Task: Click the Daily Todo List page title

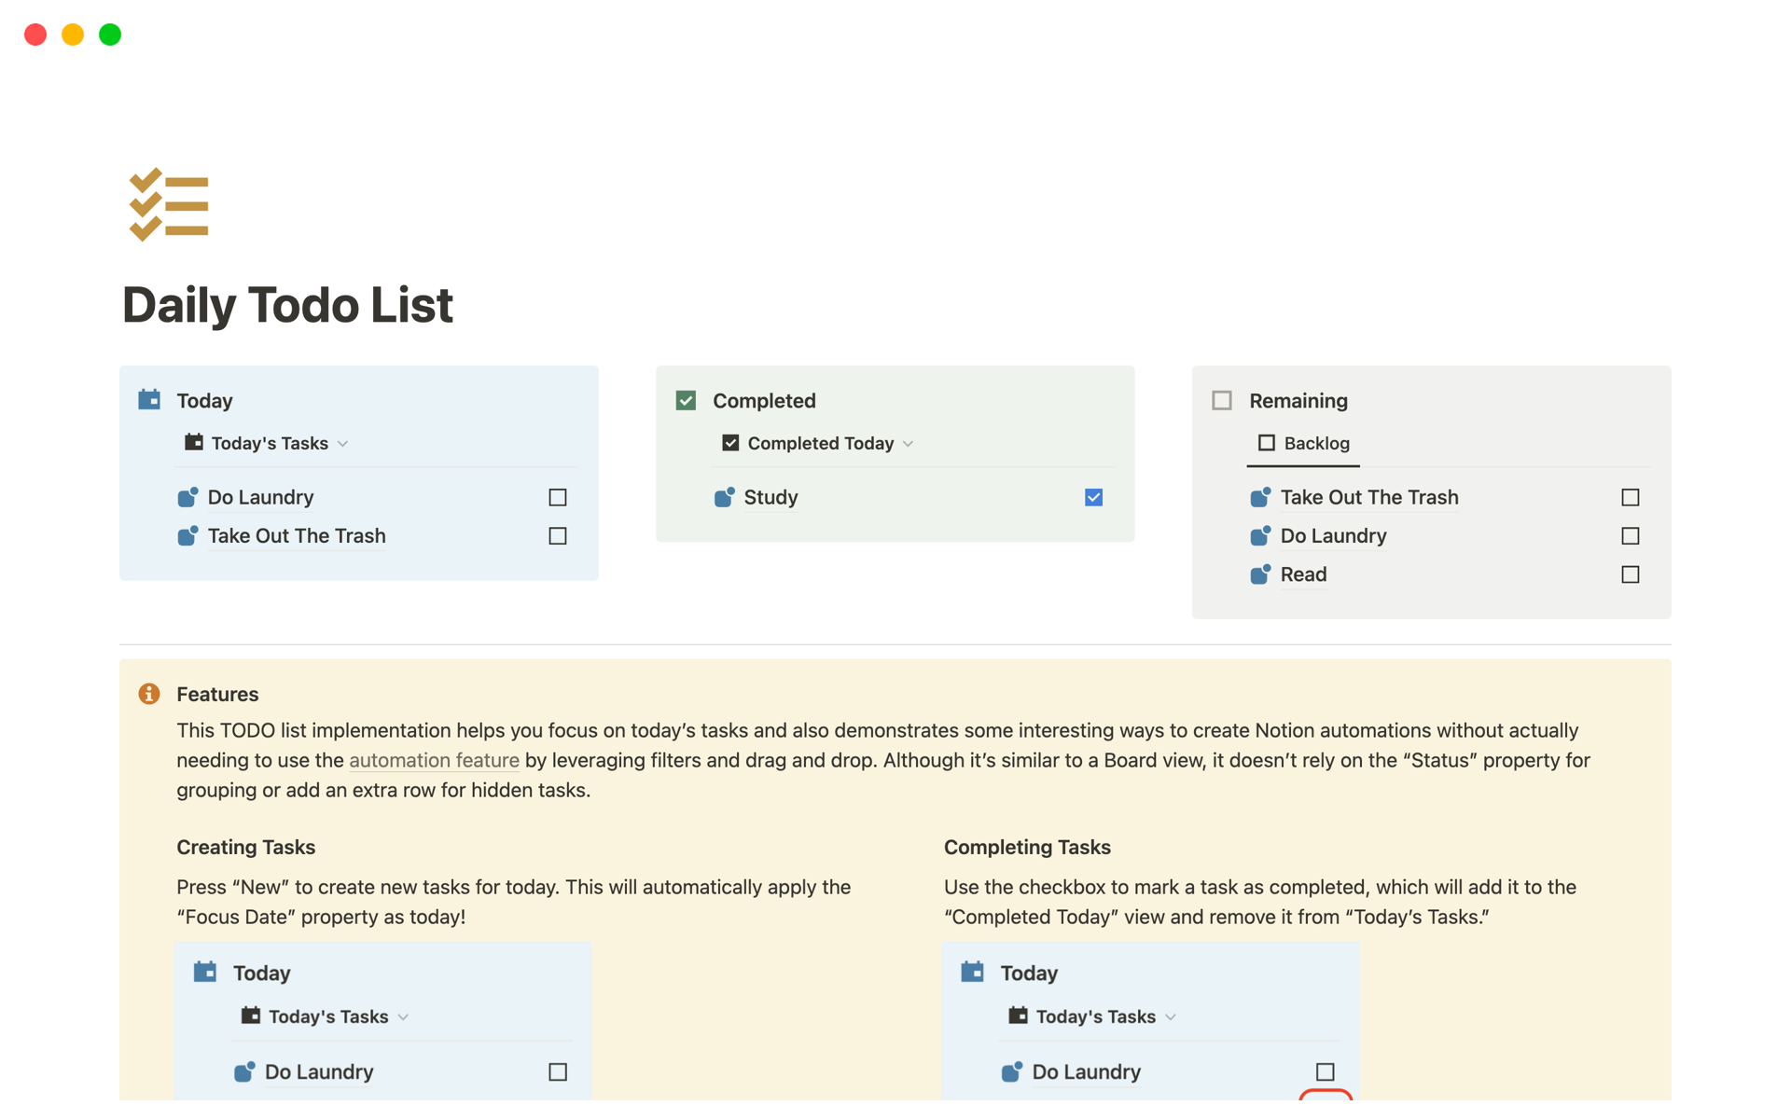Action: click(x=287, y=304)
